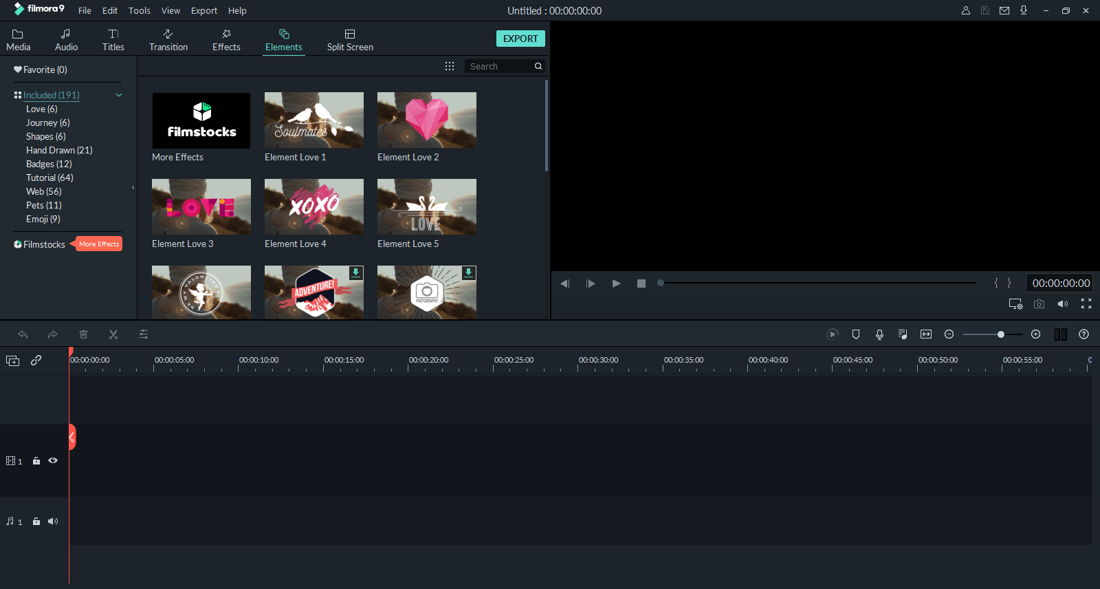The width and height of the screenshot is (1100, 589).
Task: Open preview volume speaker icon
Action: [1063, 303]
